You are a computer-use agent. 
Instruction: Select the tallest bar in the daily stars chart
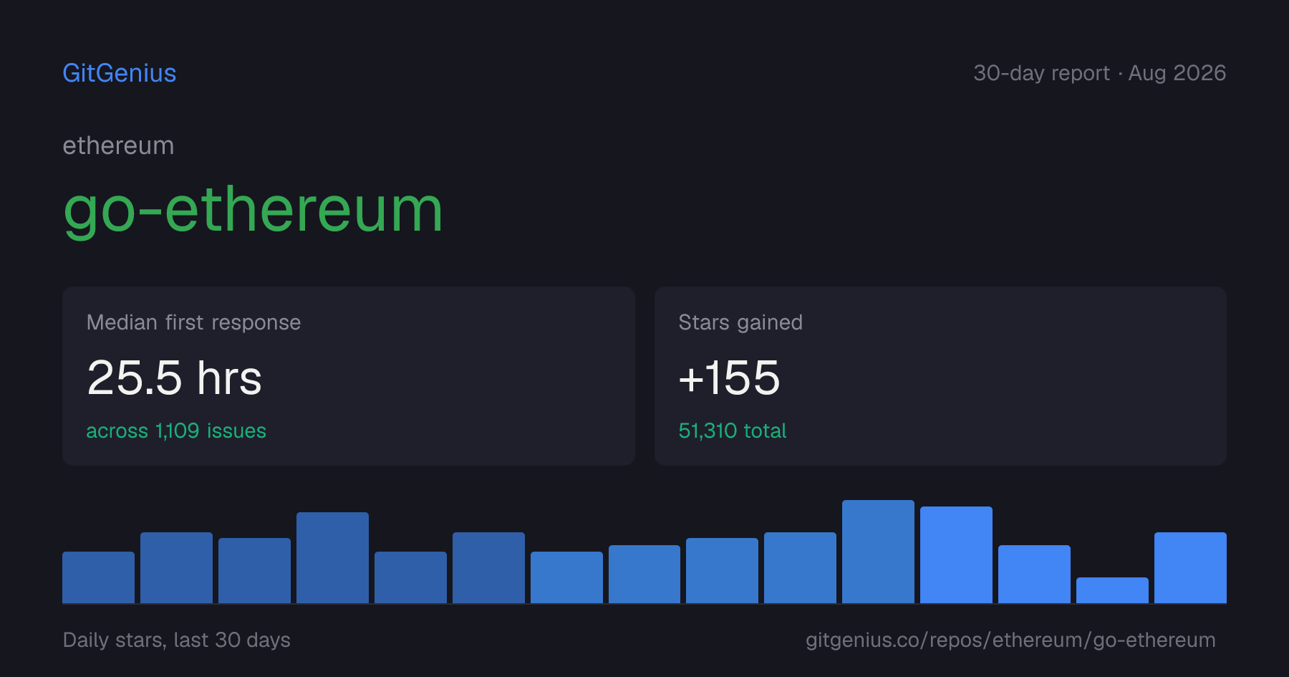(878, 552)
